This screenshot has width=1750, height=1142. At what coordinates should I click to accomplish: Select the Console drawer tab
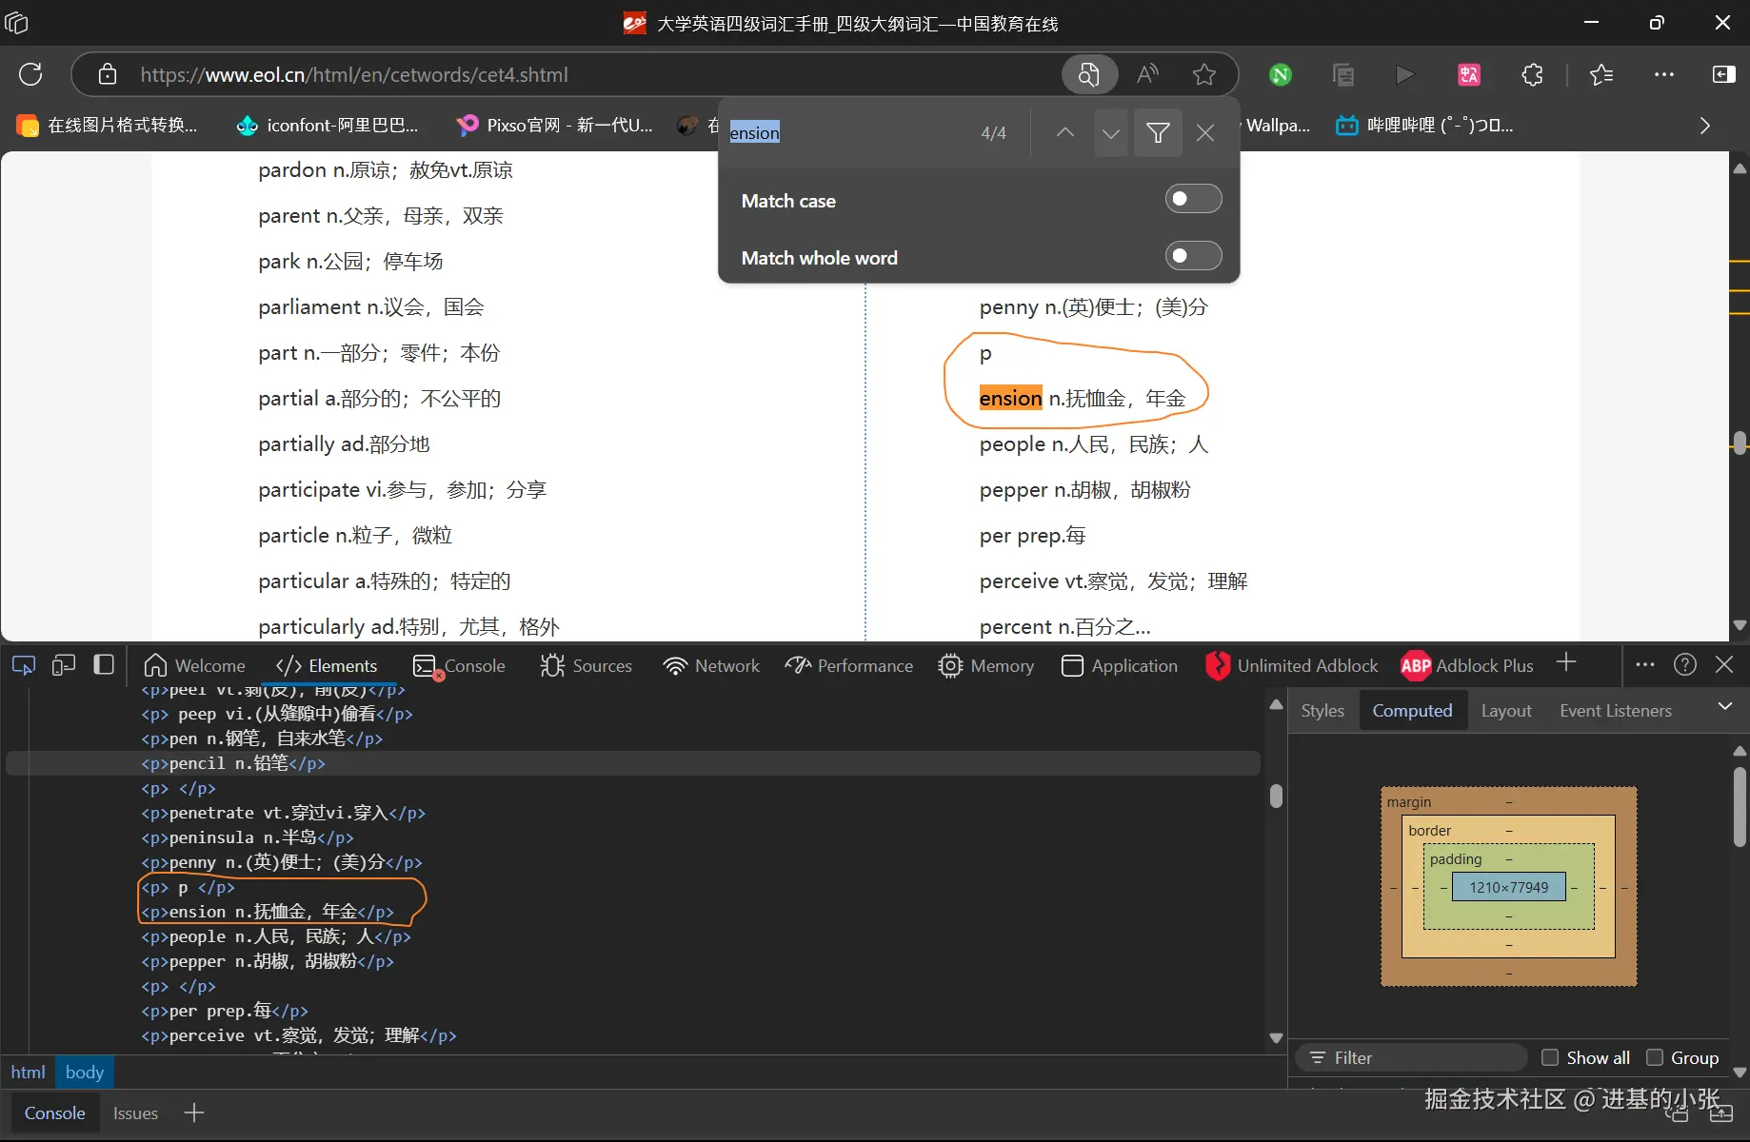(54, 1113)
